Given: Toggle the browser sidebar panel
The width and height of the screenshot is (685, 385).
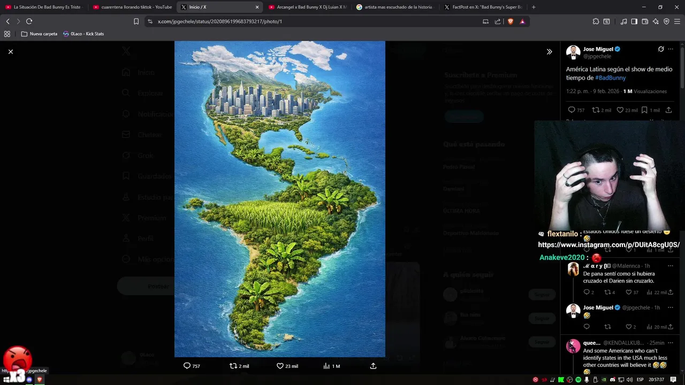Looking at the screenshot, I should click(x=634, y=21).
